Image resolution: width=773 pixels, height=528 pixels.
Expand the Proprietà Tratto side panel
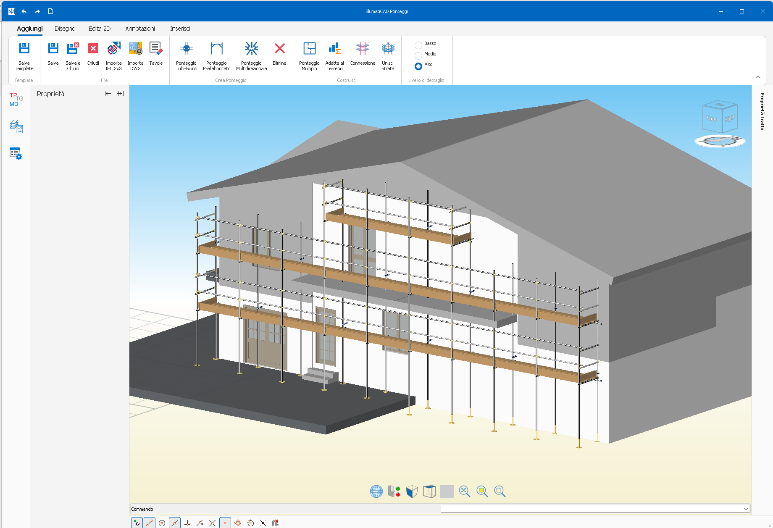pyautogui.click(x=762, y=111)
